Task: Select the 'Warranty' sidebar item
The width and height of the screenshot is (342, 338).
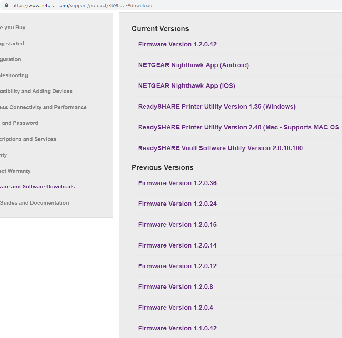Action: (15, 171)
